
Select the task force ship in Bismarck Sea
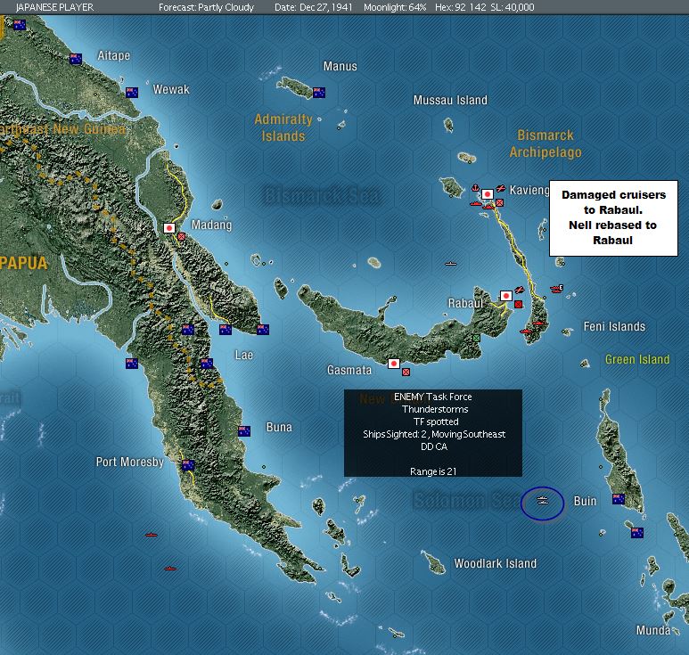[x=451, y=264]
